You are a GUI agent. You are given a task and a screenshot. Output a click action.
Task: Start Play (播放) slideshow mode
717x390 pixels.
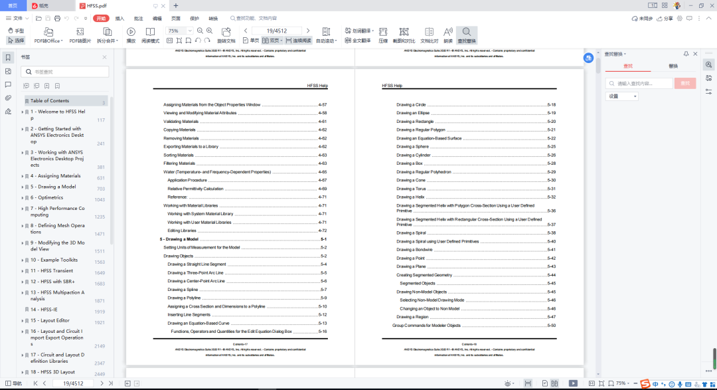coord(131,35)
